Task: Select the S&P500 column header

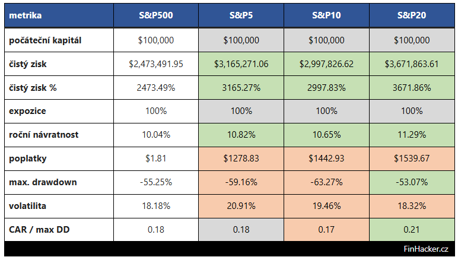Action: pyautogui.click(x=156, y=16)
